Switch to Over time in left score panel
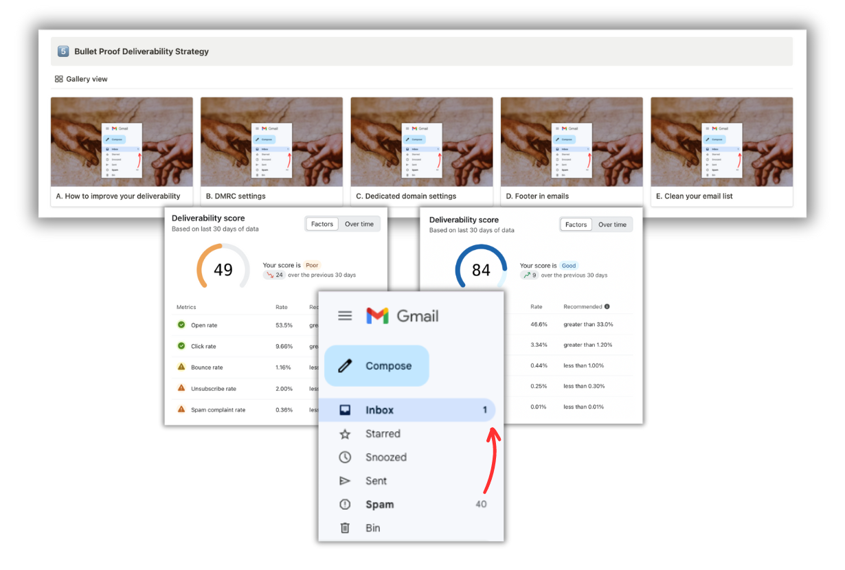Image resolution: width=845 pixels, height=570 pixels. (359, 224)
